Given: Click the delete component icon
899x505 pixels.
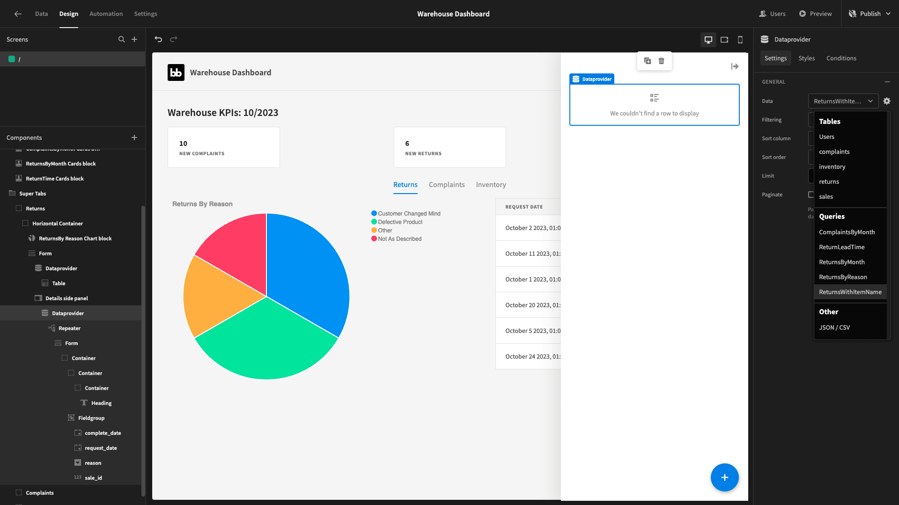Looking at the screenshot, I should pos(661,60).
